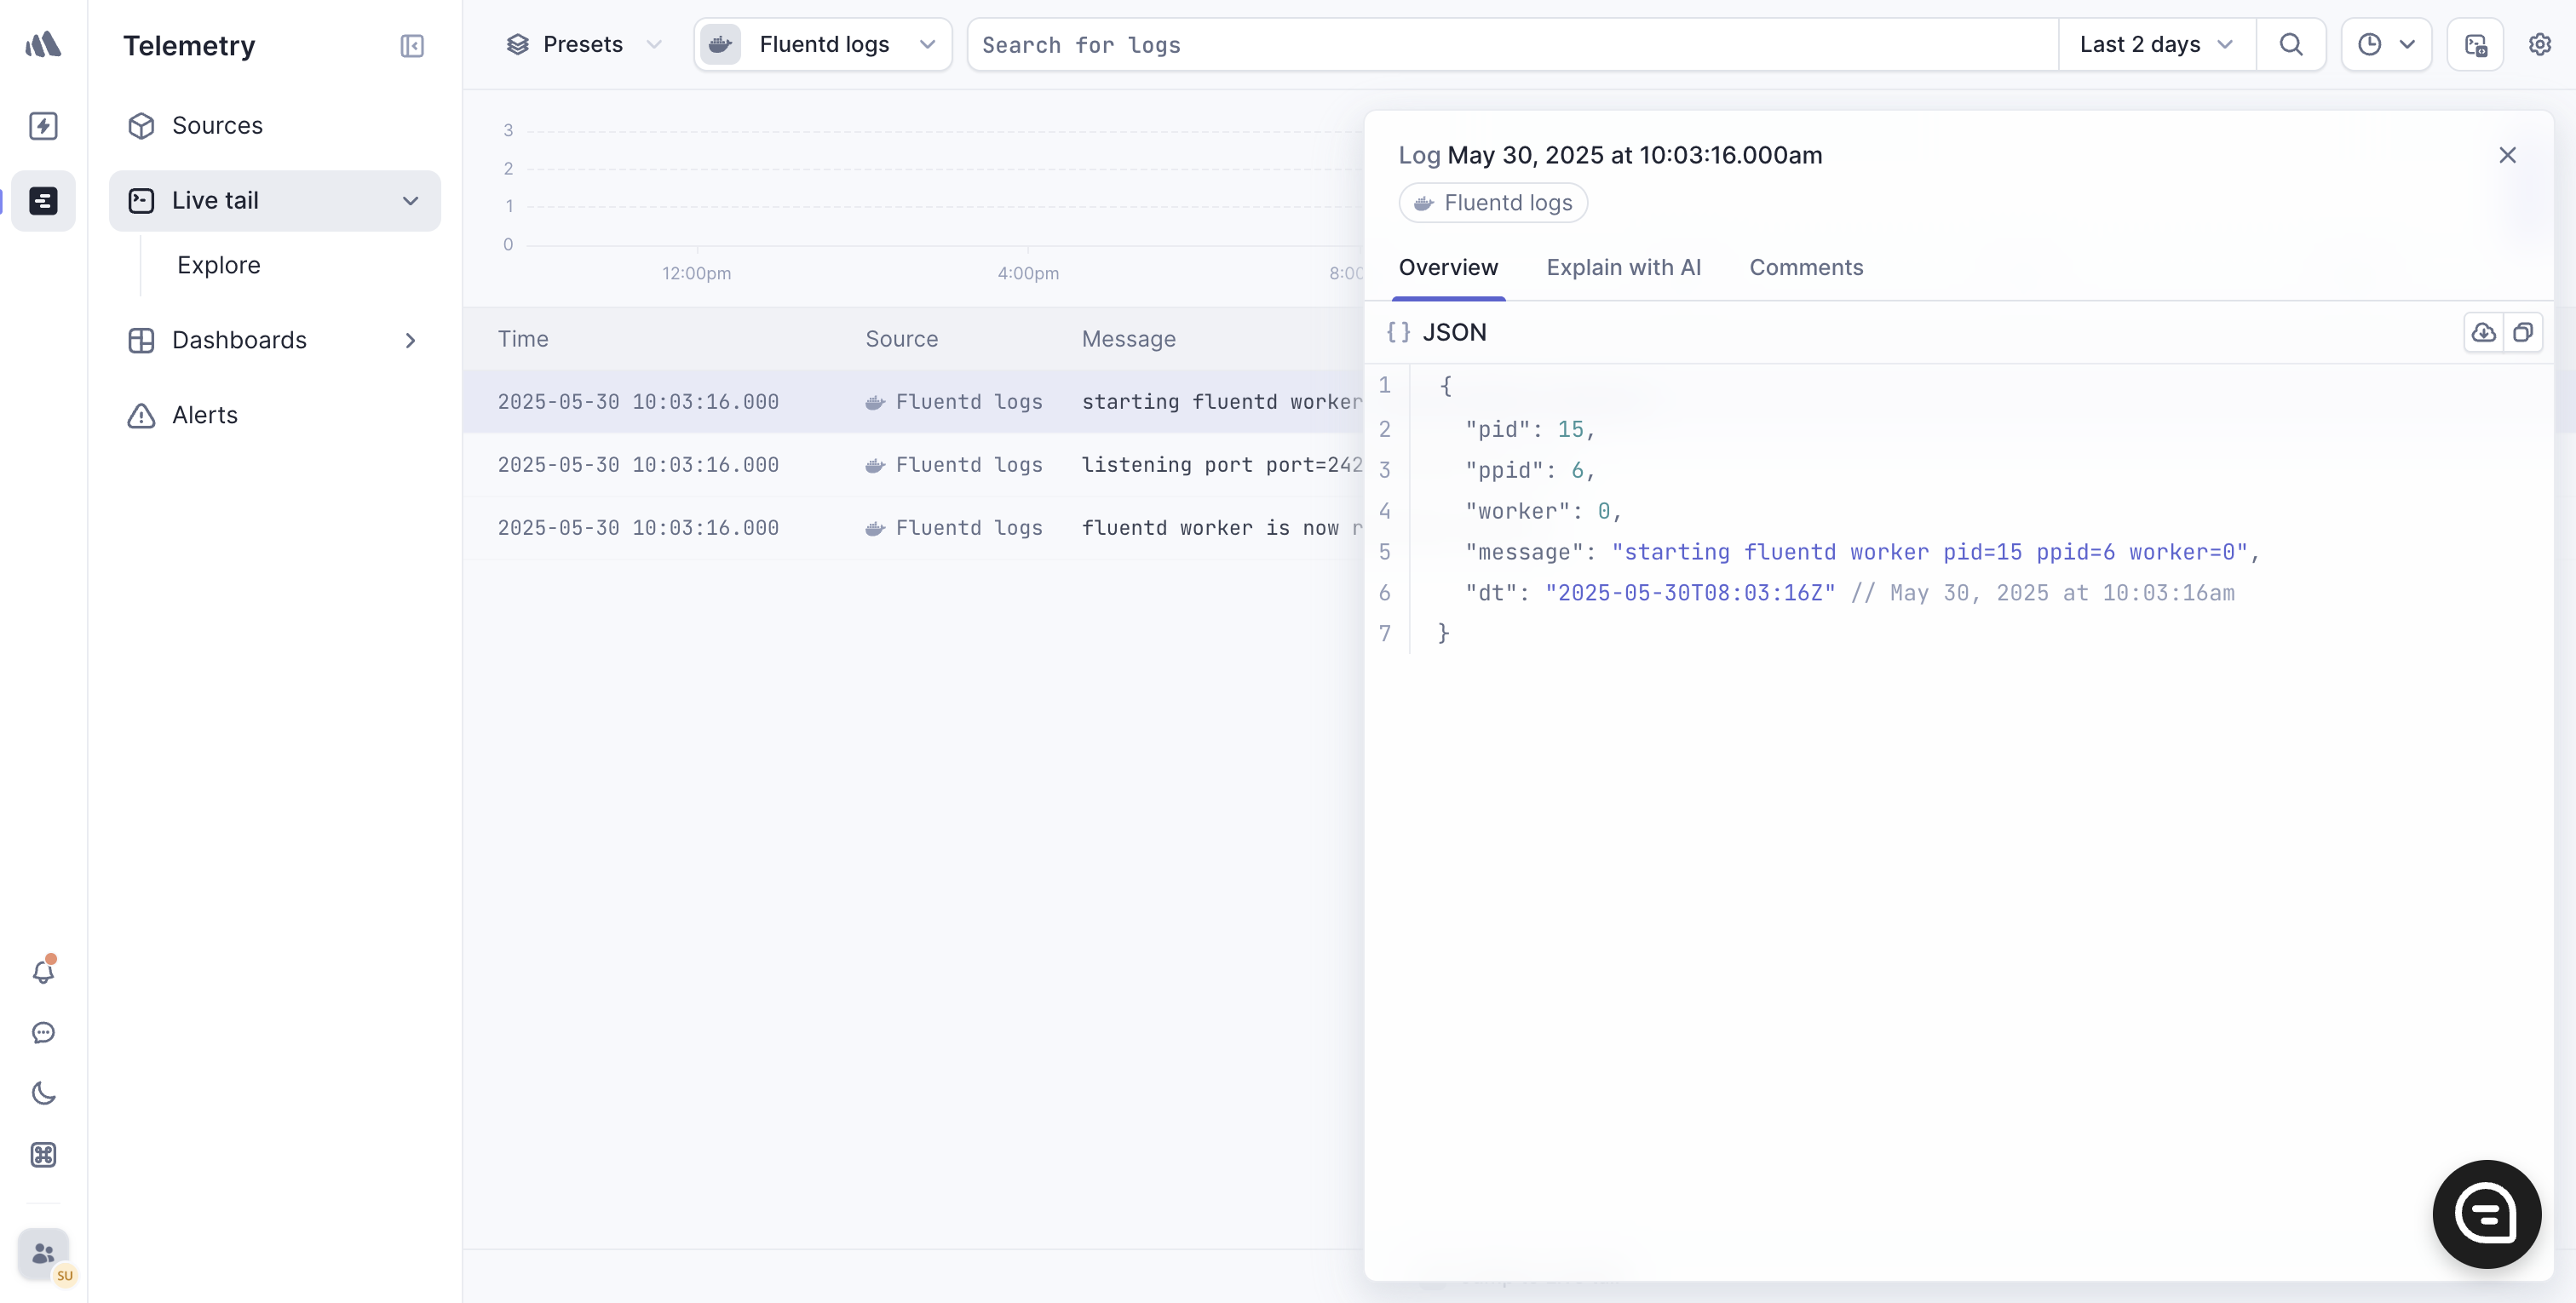Go to Explore under Live tail
The width and height of the screenshot is (2576, 1303).
point(219,264)
